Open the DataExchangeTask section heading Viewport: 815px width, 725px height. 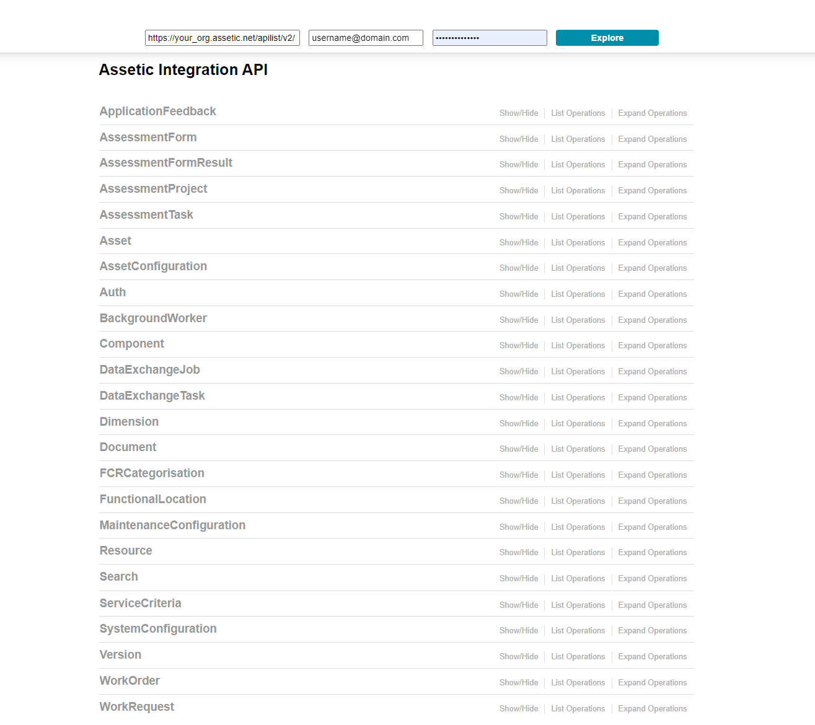tap(152, 396)
